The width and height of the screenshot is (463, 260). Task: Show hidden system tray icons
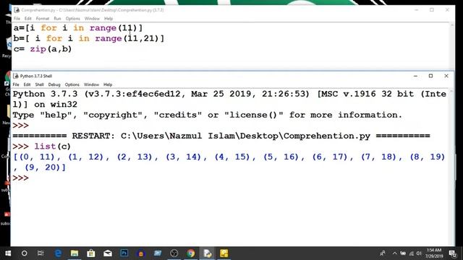click(x=394, y=253)
